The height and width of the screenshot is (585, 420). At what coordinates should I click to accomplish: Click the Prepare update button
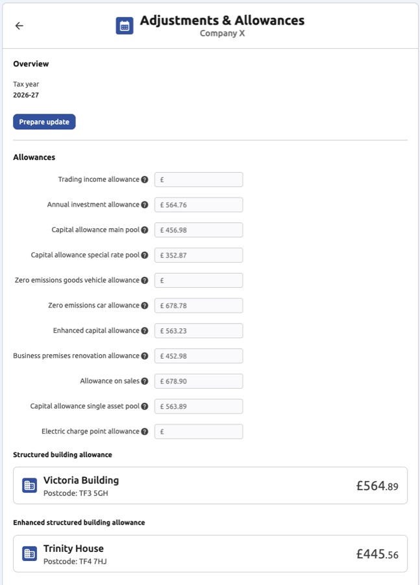click(x=44, y=122)
